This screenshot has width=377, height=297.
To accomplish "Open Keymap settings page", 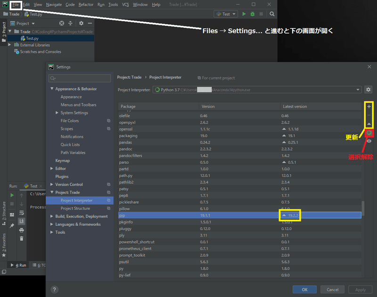I will [63, 160].
